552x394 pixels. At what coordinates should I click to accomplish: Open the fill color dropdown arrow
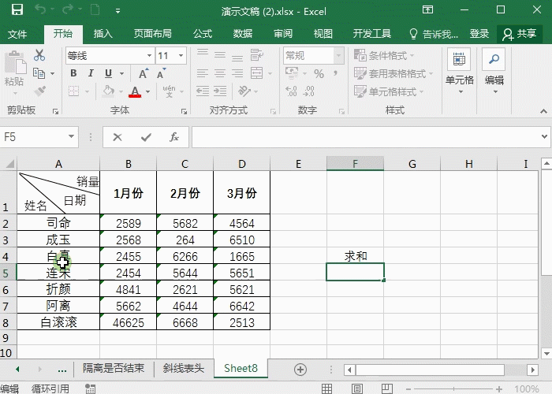point(121,92)
